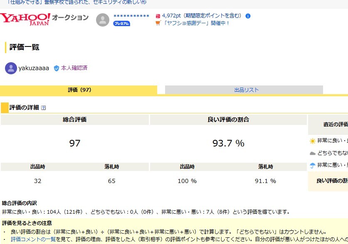Open the Yahoo! Japan Auctions logo

pyautogui.click(x=44, y=19)
